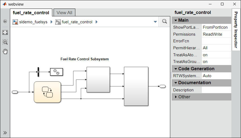Click the Fit to View icon
The height and width of the screenshot is (138, 241).
tap(5, 32)
